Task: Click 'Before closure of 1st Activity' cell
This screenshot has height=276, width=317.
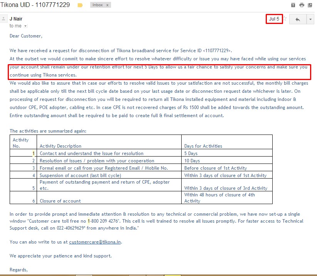Action: click(227, 168)
